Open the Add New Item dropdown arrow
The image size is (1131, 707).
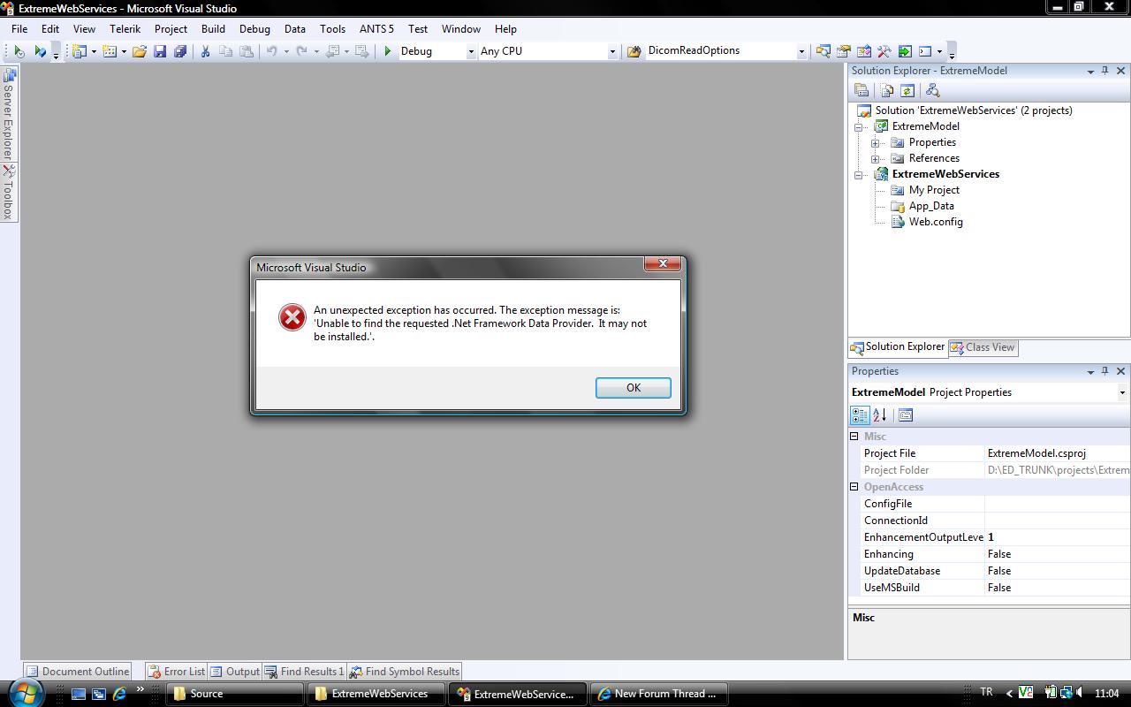(x=124, y=51)
